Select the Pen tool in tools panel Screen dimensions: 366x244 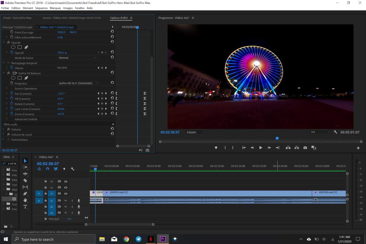[x=25, y=194]
